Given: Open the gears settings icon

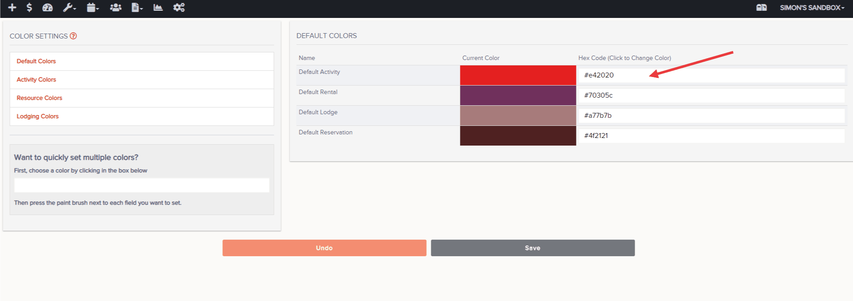Looking at the screenshot, I should [x=179, y=7].
